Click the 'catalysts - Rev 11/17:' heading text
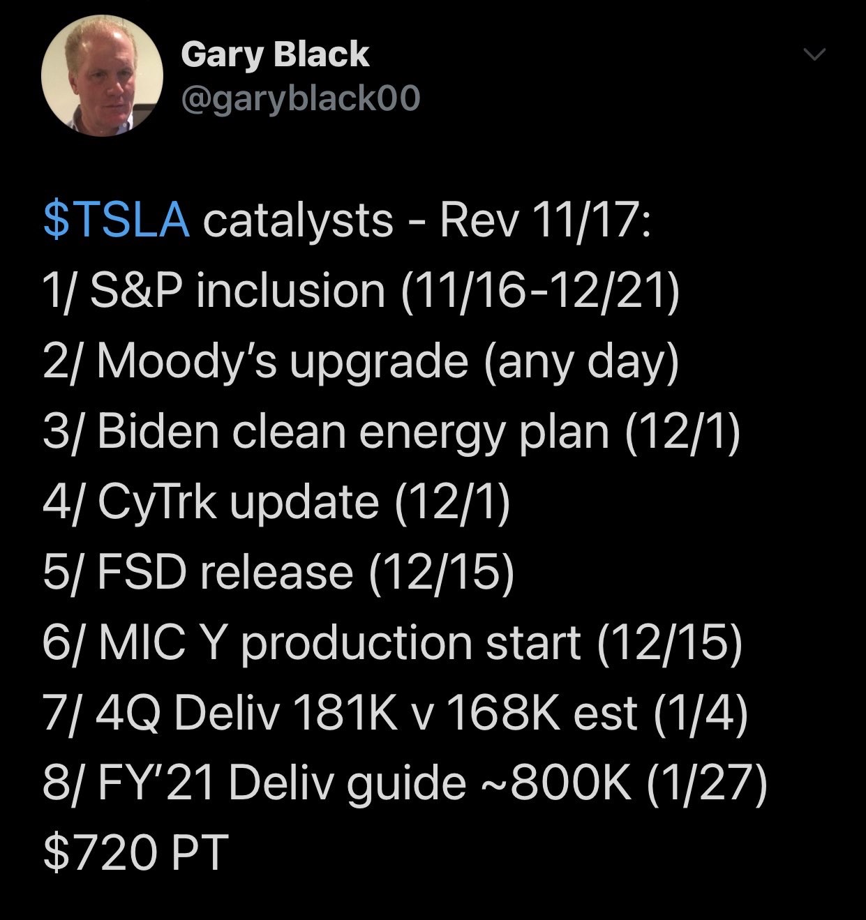 pos(427,220)
